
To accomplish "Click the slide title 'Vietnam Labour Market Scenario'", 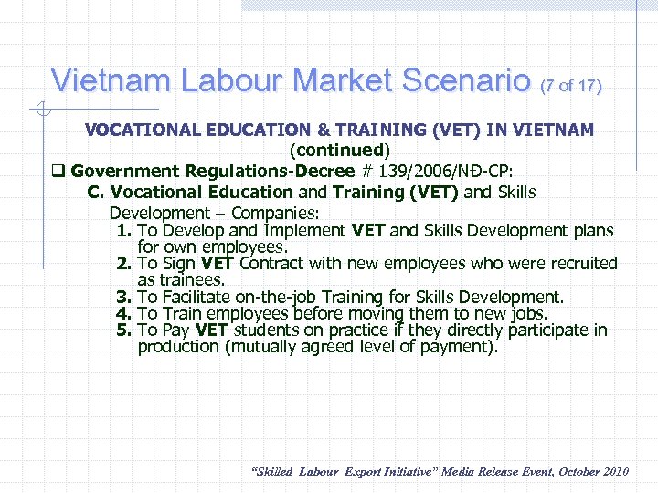I will [x=291, y=79].
